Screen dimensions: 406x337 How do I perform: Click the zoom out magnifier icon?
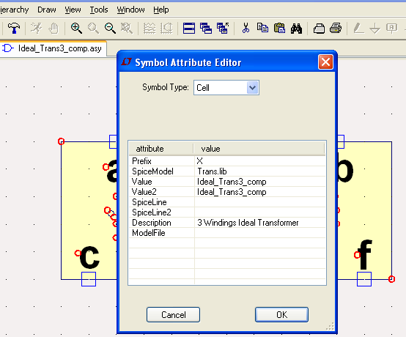point(110,28)
